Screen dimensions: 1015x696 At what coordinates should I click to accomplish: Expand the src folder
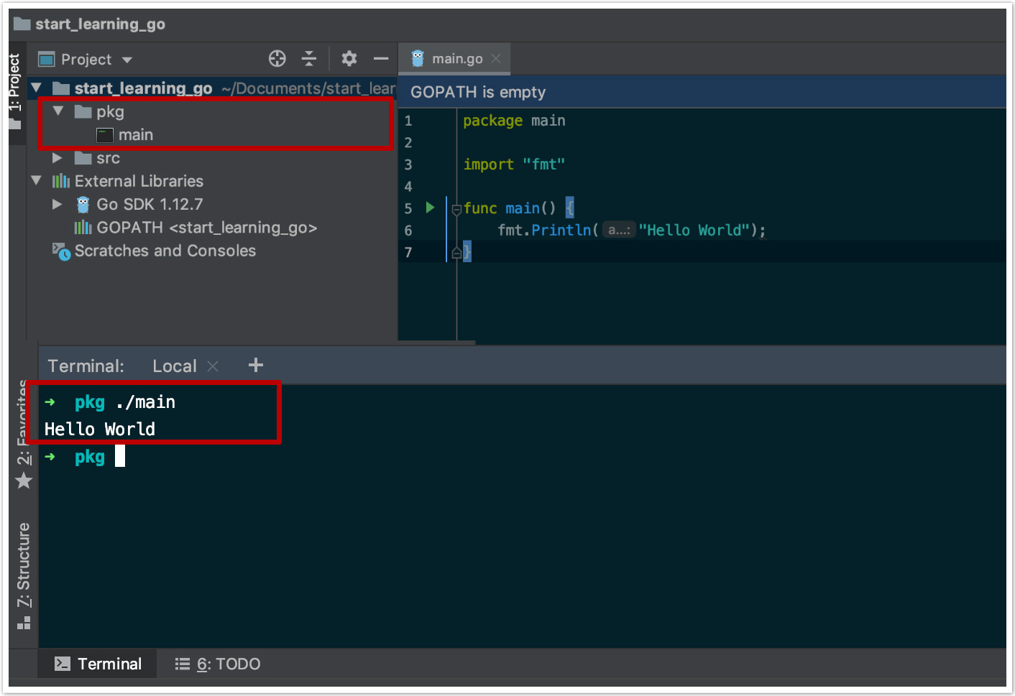[x=58, y=158]
